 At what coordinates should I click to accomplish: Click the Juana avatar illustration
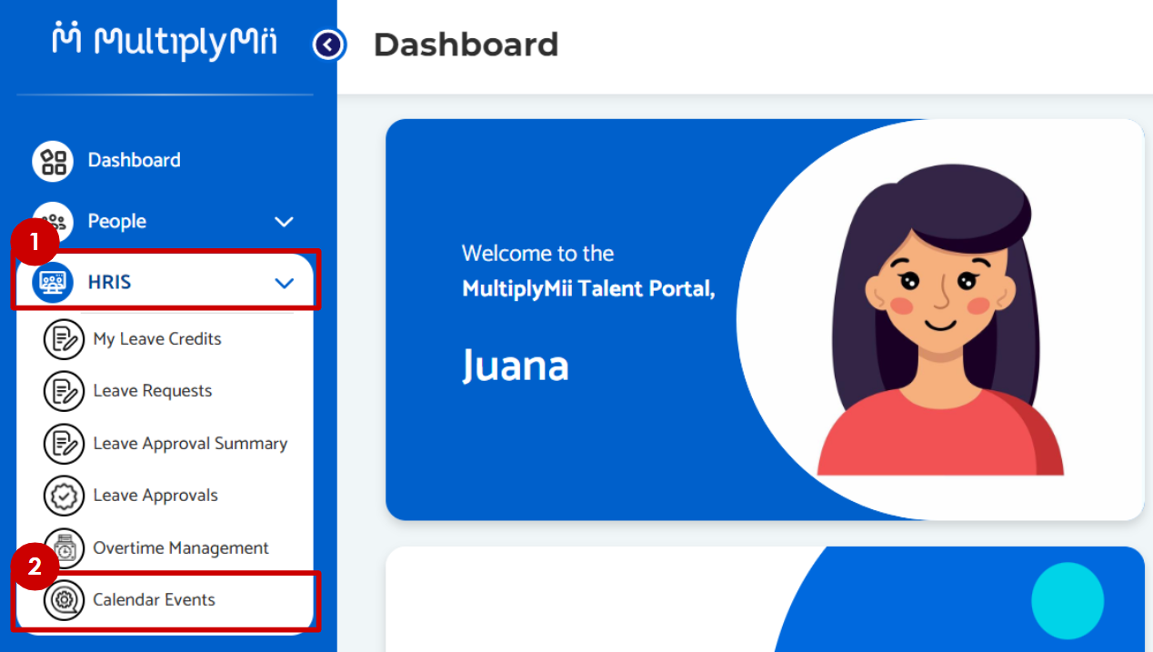(x=939, y=319)
